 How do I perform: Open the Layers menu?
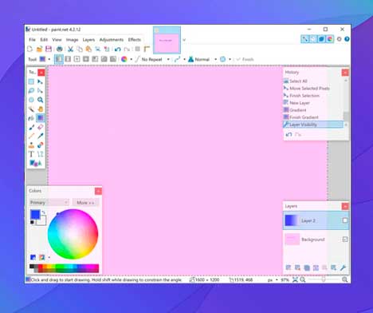coord(88,40)
